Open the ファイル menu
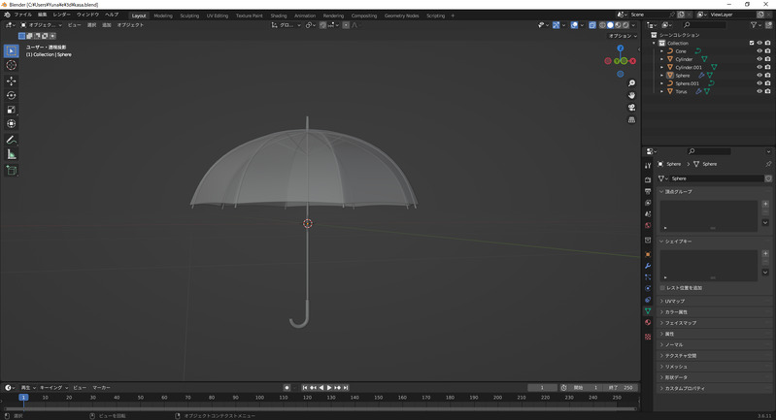The image size is (776, 420). pyautogui.click(x=22, y=16)
